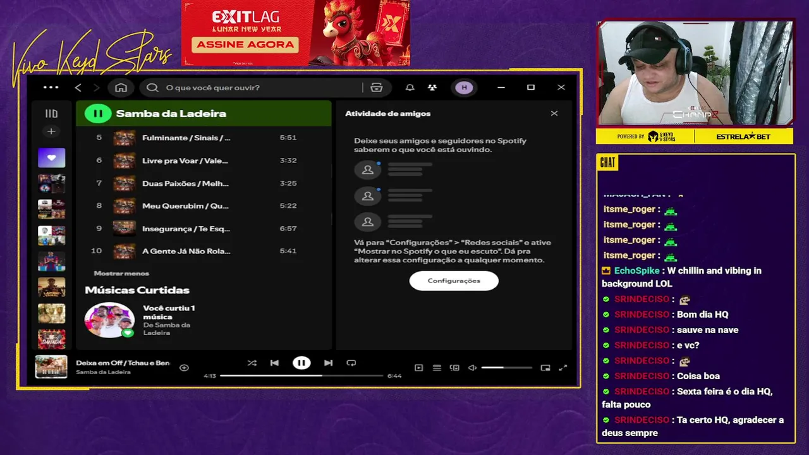Connect to a device icon
This screenshot has width=809, height=455.
454,367
